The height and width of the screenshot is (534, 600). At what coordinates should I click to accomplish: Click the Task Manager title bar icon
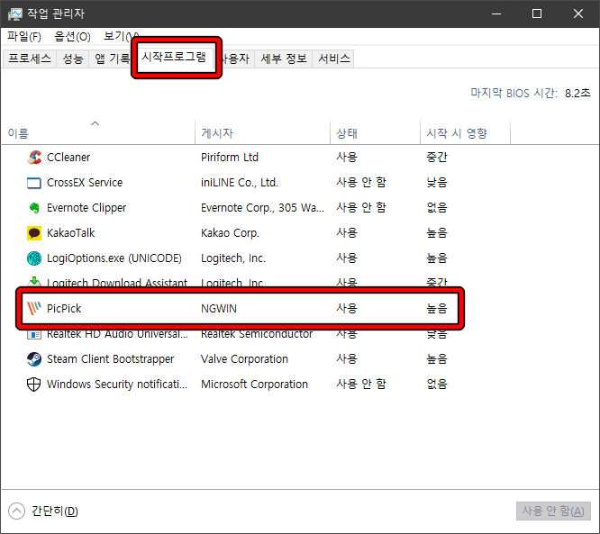point(15,14)
